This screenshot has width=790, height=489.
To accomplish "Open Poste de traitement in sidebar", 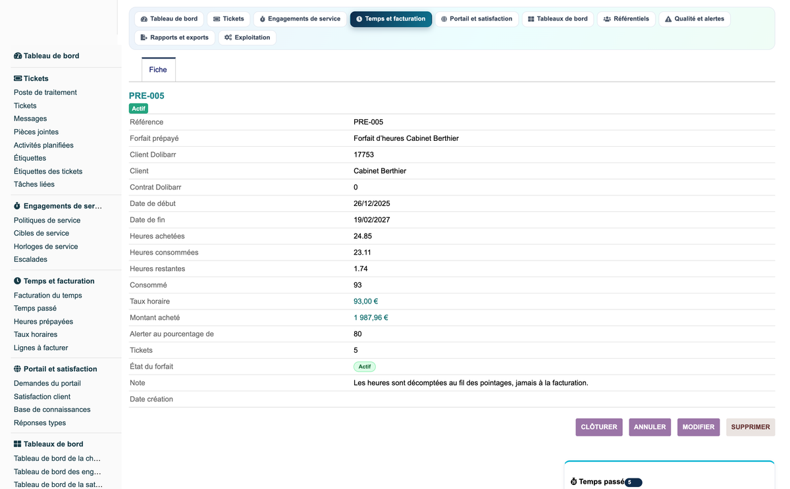I will click(45, 93).
